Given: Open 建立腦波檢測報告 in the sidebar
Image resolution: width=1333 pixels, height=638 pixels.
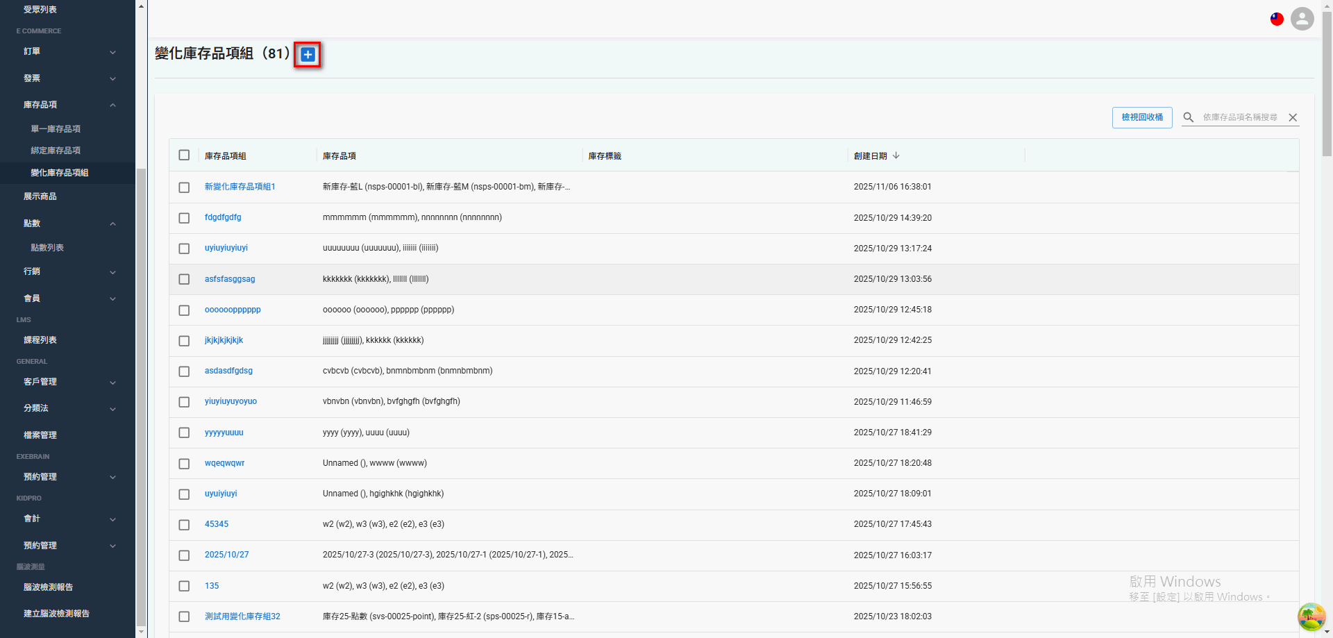Looking at the screenshot, I should tap(56, 614).
